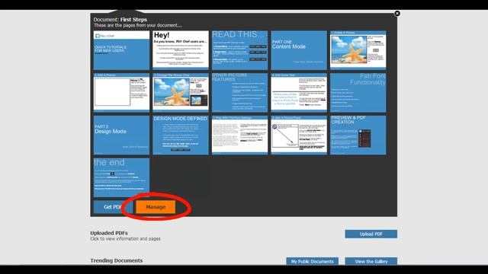Select the 'Hey!' page thumbnail
The width and height of the screenshot is (488, 274).
[181, 50]
